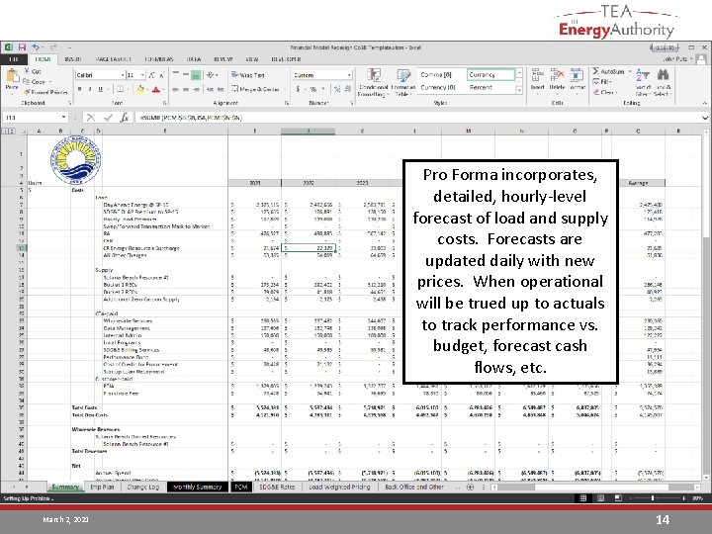
Task: Switch to the INSERT ribbon tab
Action: tap(72, 59)
